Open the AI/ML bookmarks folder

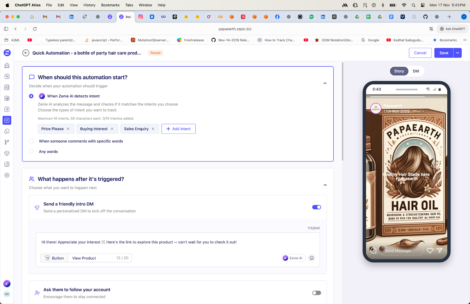tap(12, 40)
